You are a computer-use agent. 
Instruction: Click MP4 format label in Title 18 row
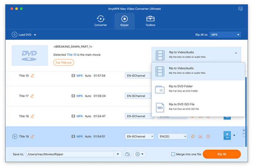[x=80, y=116]
